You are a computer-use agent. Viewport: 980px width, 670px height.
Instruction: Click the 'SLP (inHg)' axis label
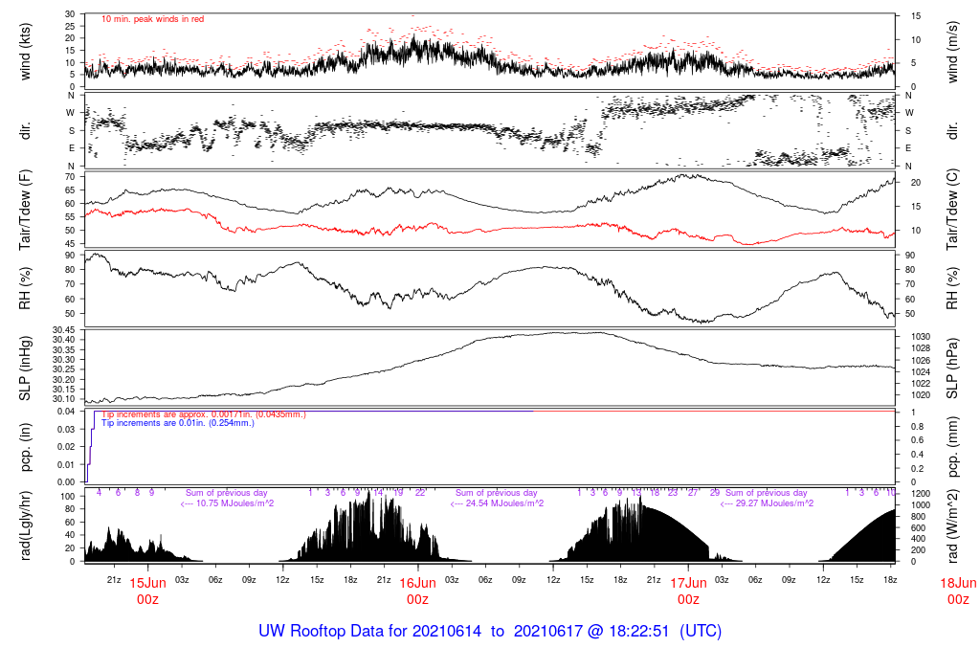pyautogui.click(x=25, y=368)
